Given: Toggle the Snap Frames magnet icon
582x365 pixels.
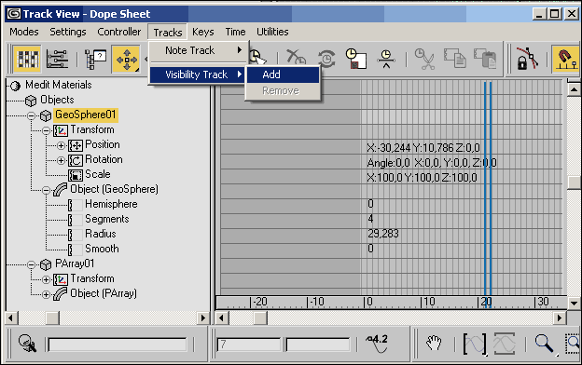Looking at the screenshot, I should coord(565,59).
